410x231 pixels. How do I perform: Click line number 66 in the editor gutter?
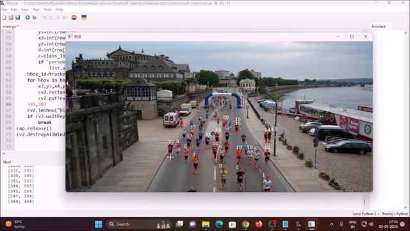[x=8, y=104]
